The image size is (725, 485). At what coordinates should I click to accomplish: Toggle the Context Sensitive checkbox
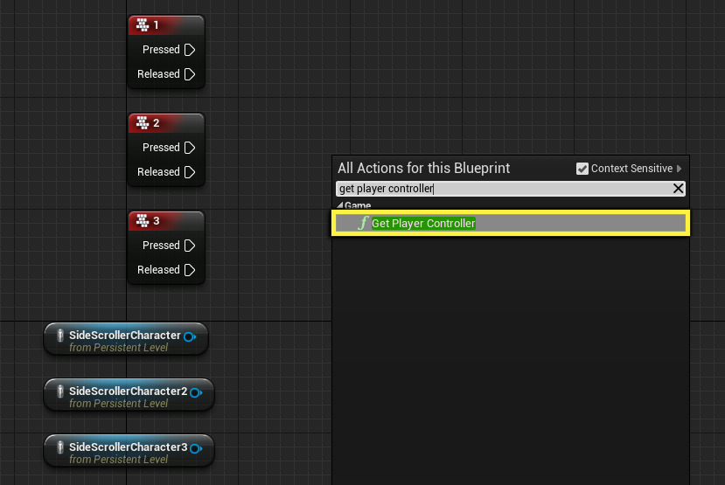tap(582, 169)
